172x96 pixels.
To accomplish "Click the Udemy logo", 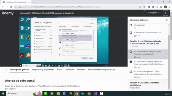I will tap(8, 13).
